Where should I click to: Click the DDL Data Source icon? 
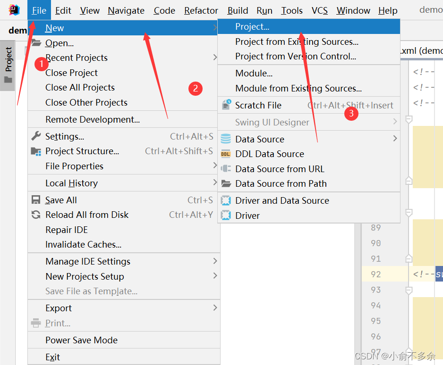point(225,154)
